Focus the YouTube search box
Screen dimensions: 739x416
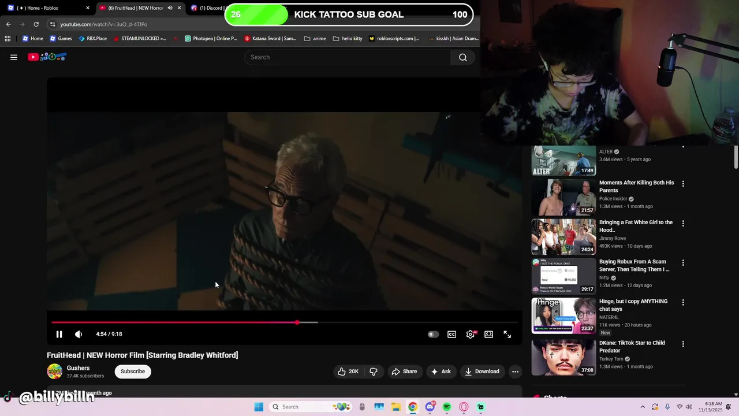click(348, 57)
